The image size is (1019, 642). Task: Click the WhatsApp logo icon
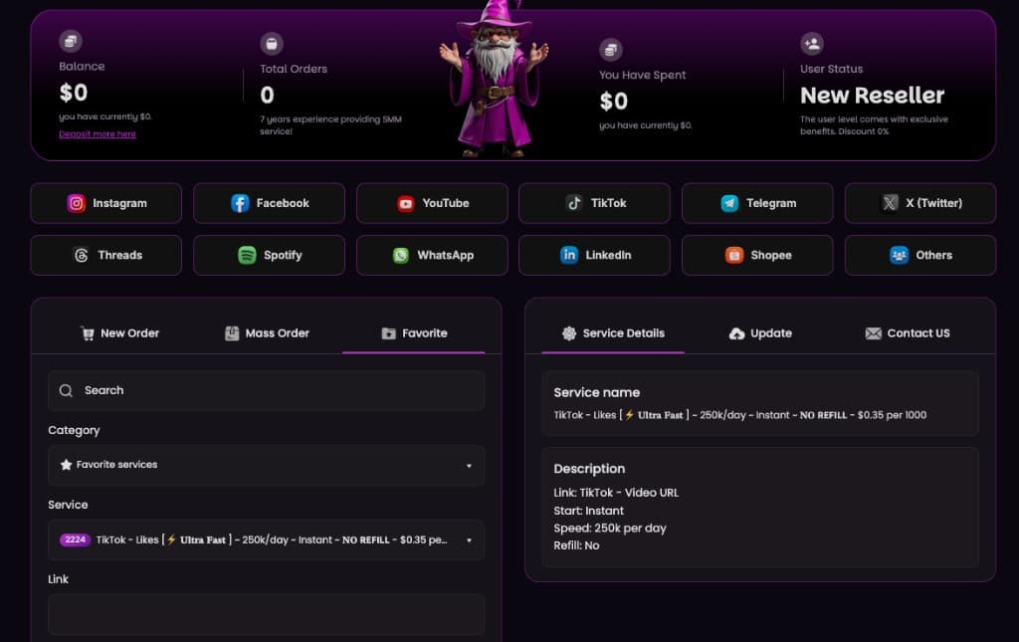tap(401, 256)
